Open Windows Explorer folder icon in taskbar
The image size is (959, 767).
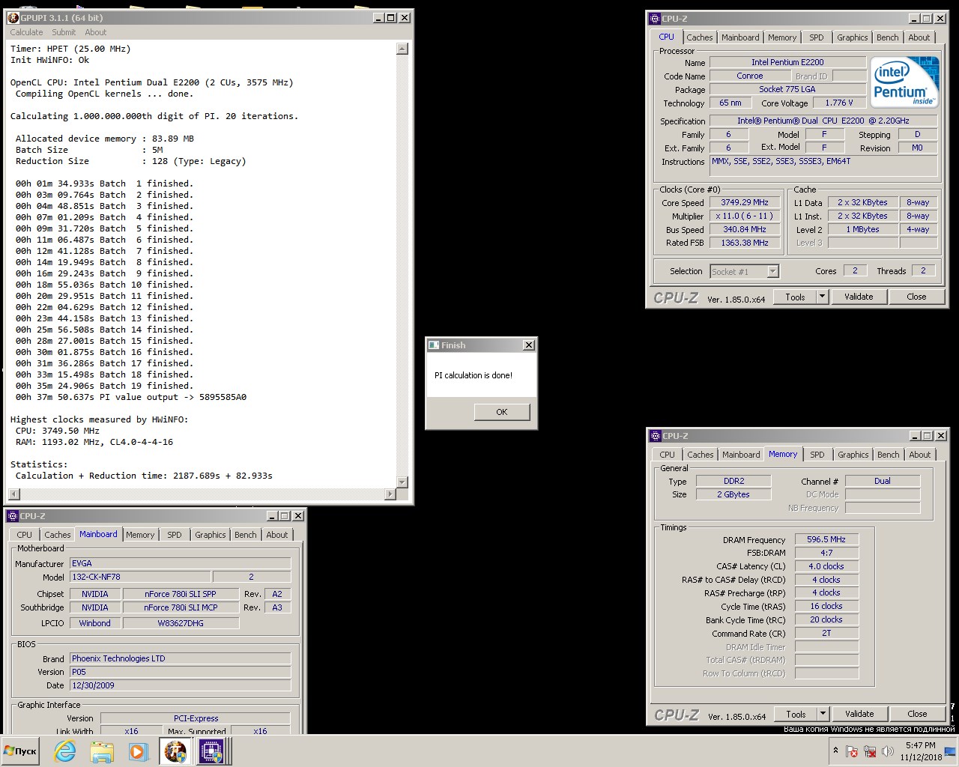[x=101, y=751]
